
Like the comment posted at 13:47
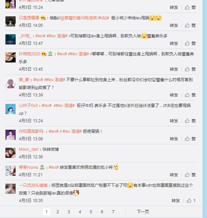pos(190,43)
